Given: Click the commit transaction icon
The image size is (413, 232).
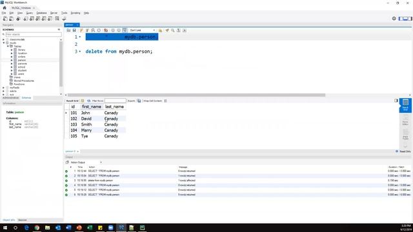Looking at the screenshot, I should [113, 30].
